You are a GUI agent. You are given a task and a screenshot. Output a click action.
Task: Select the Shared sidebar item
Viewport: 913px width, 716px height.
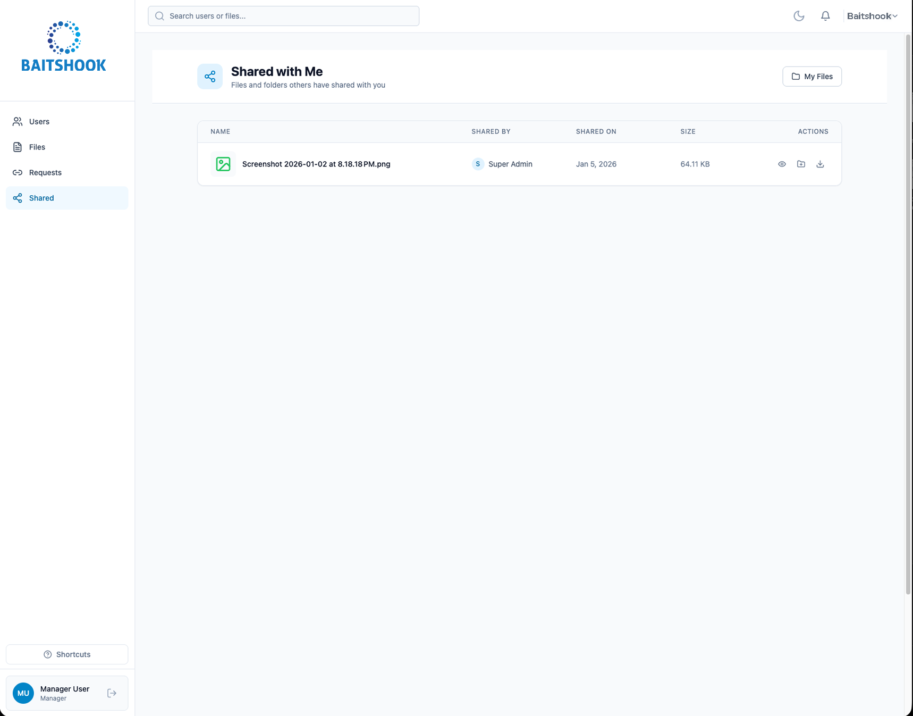pos(41,198)
